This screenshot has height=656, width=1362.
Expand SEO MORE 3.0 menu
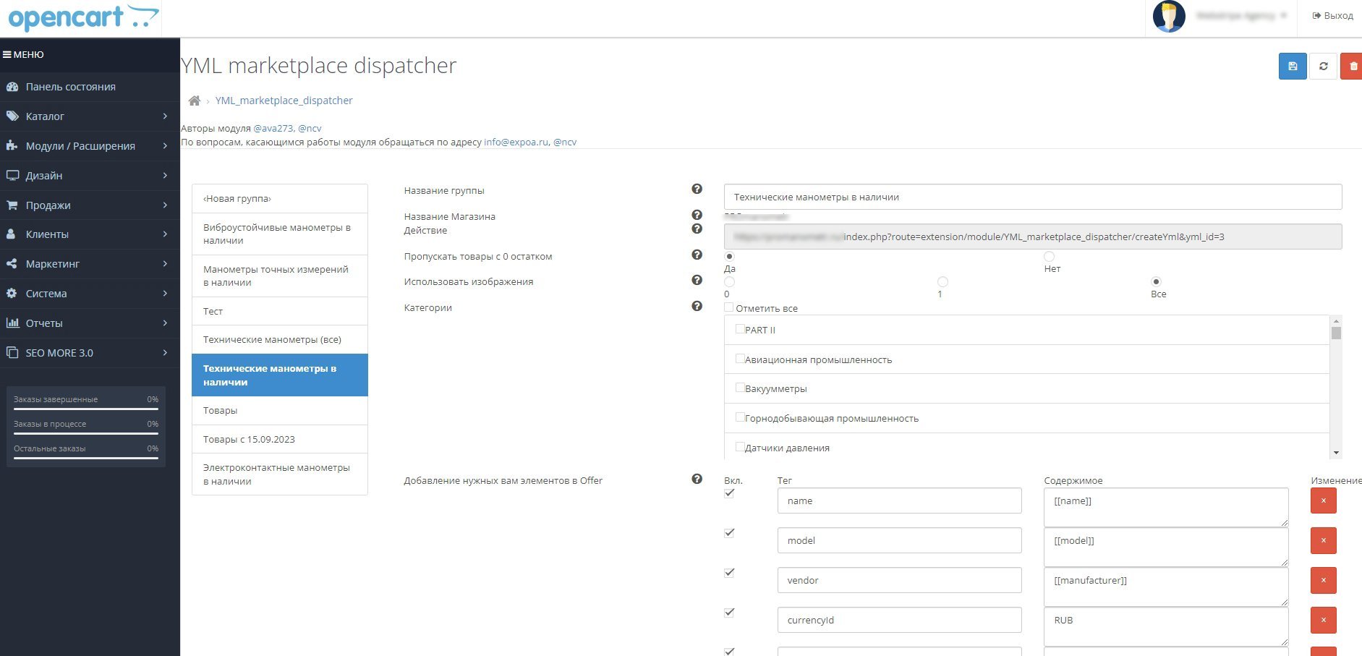tap(90, 352)
